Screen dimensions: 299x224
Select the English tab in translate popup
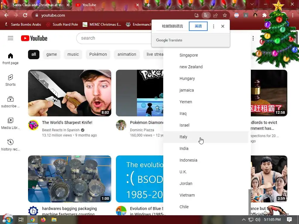coord(198,26)
